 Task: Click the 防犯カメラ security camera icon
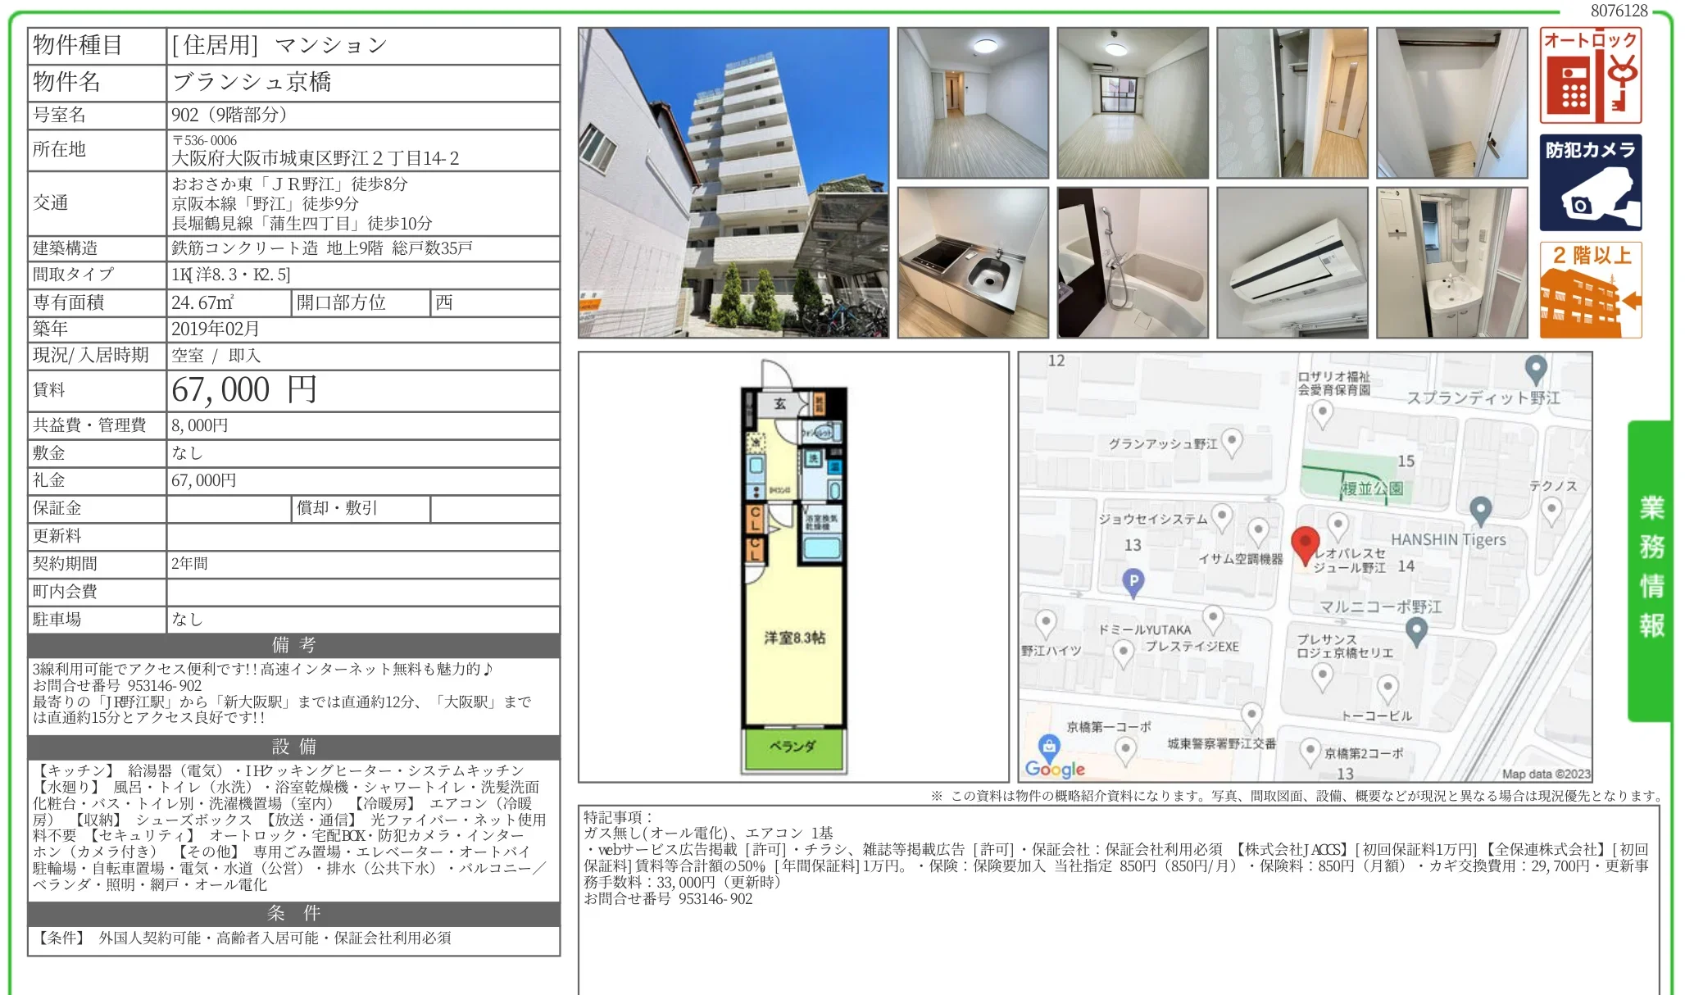[x=1590, y=183]
